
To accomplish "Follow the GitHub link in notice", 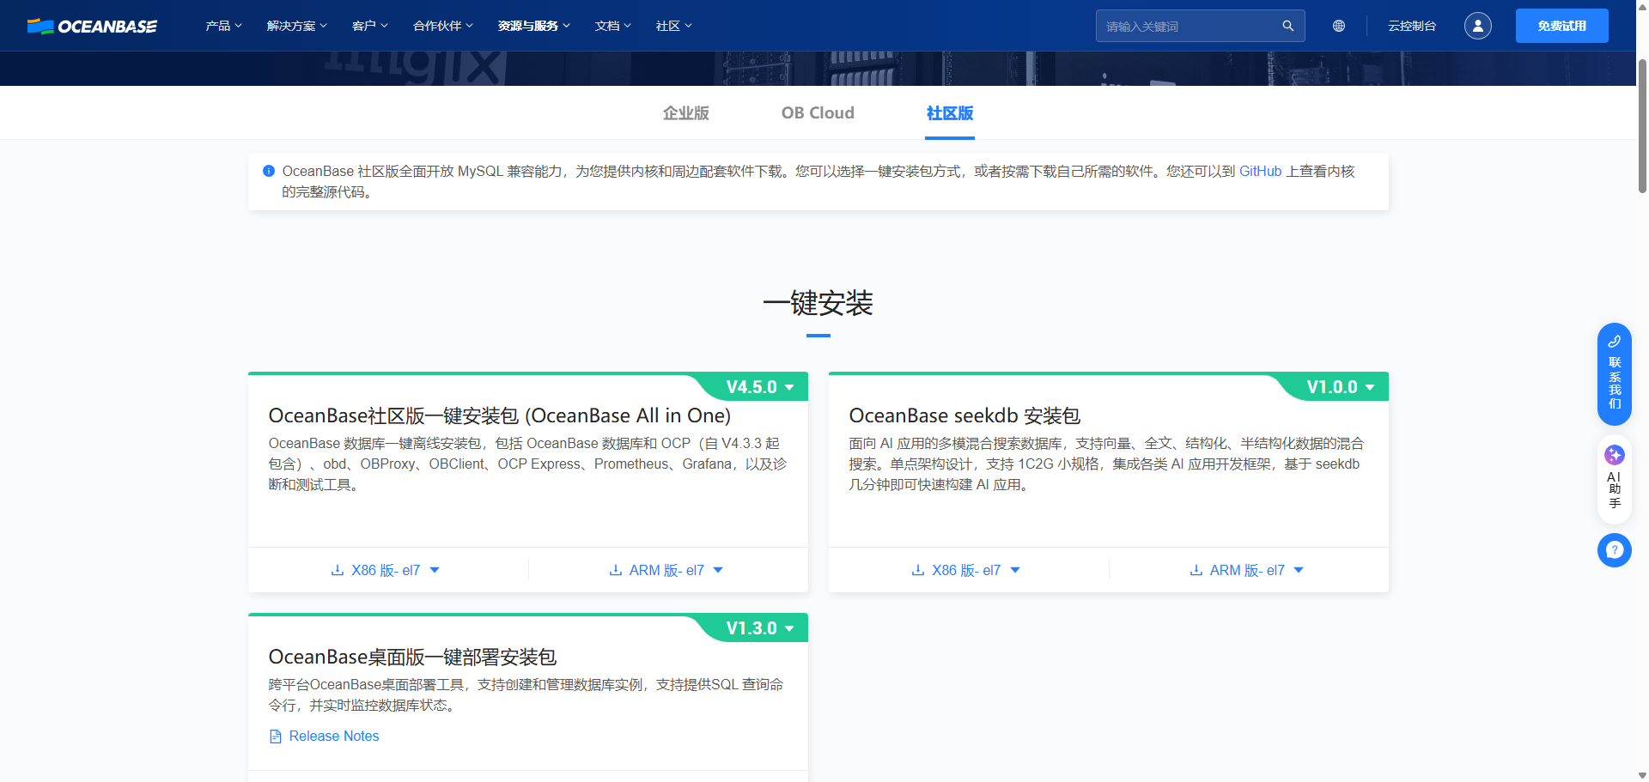I will [1260, 171].
